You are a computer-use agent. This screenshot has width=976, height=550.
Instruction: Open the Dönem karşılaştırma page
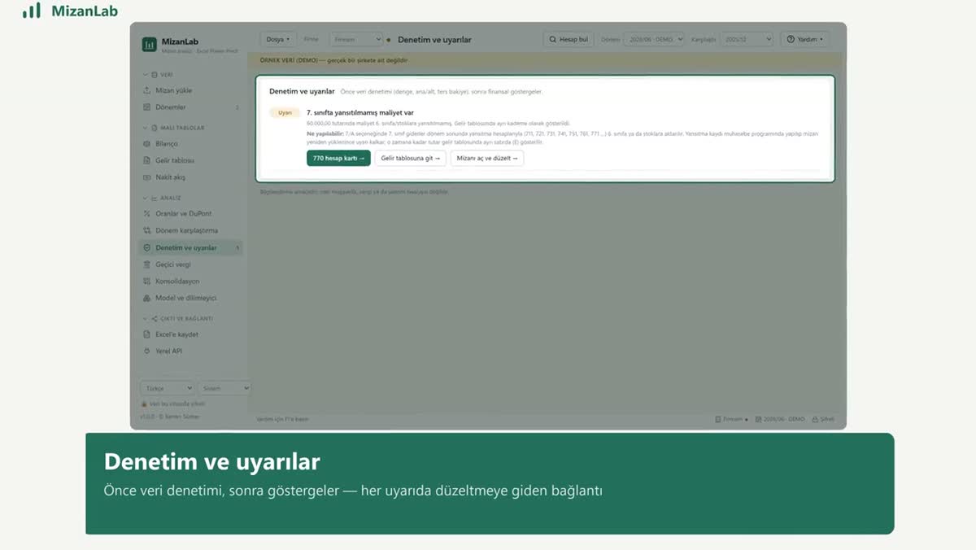191,231
